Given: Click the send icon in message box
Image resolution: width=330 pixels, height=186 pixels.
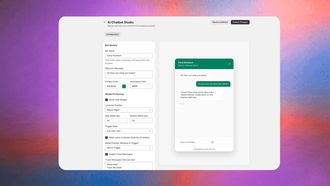Looking at the screenshot, I should click(x=212, y=142).
